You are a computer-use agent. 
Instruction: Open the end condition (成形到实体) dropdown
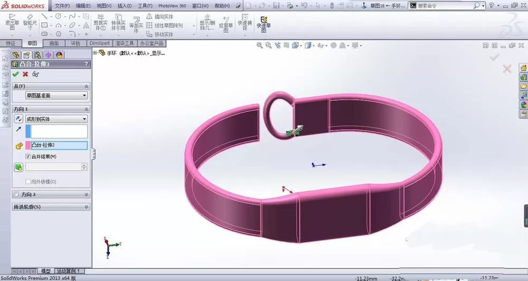pyautogui.click(x=56, y=119)
